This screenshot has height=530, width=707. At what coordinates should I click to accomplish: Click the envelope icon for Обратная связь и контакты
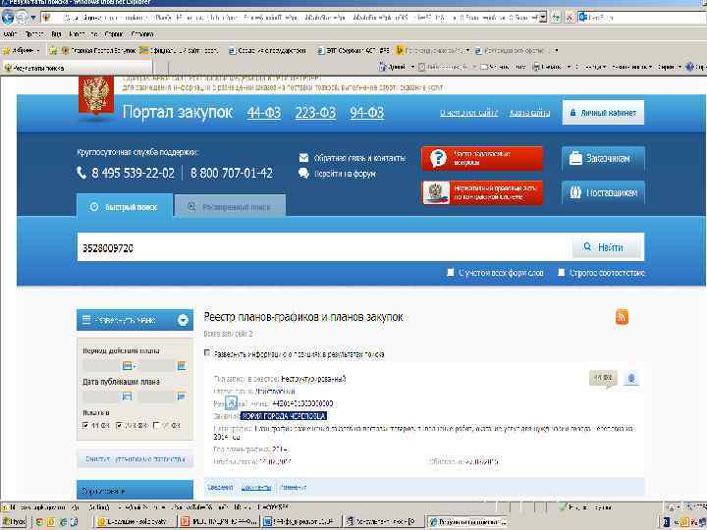[x=303, y=158]
